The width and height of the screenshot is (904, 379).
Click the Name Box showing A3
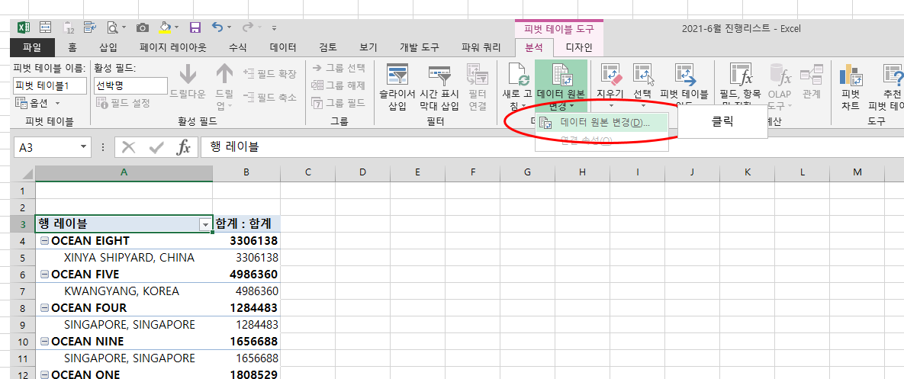coord(45,147)
